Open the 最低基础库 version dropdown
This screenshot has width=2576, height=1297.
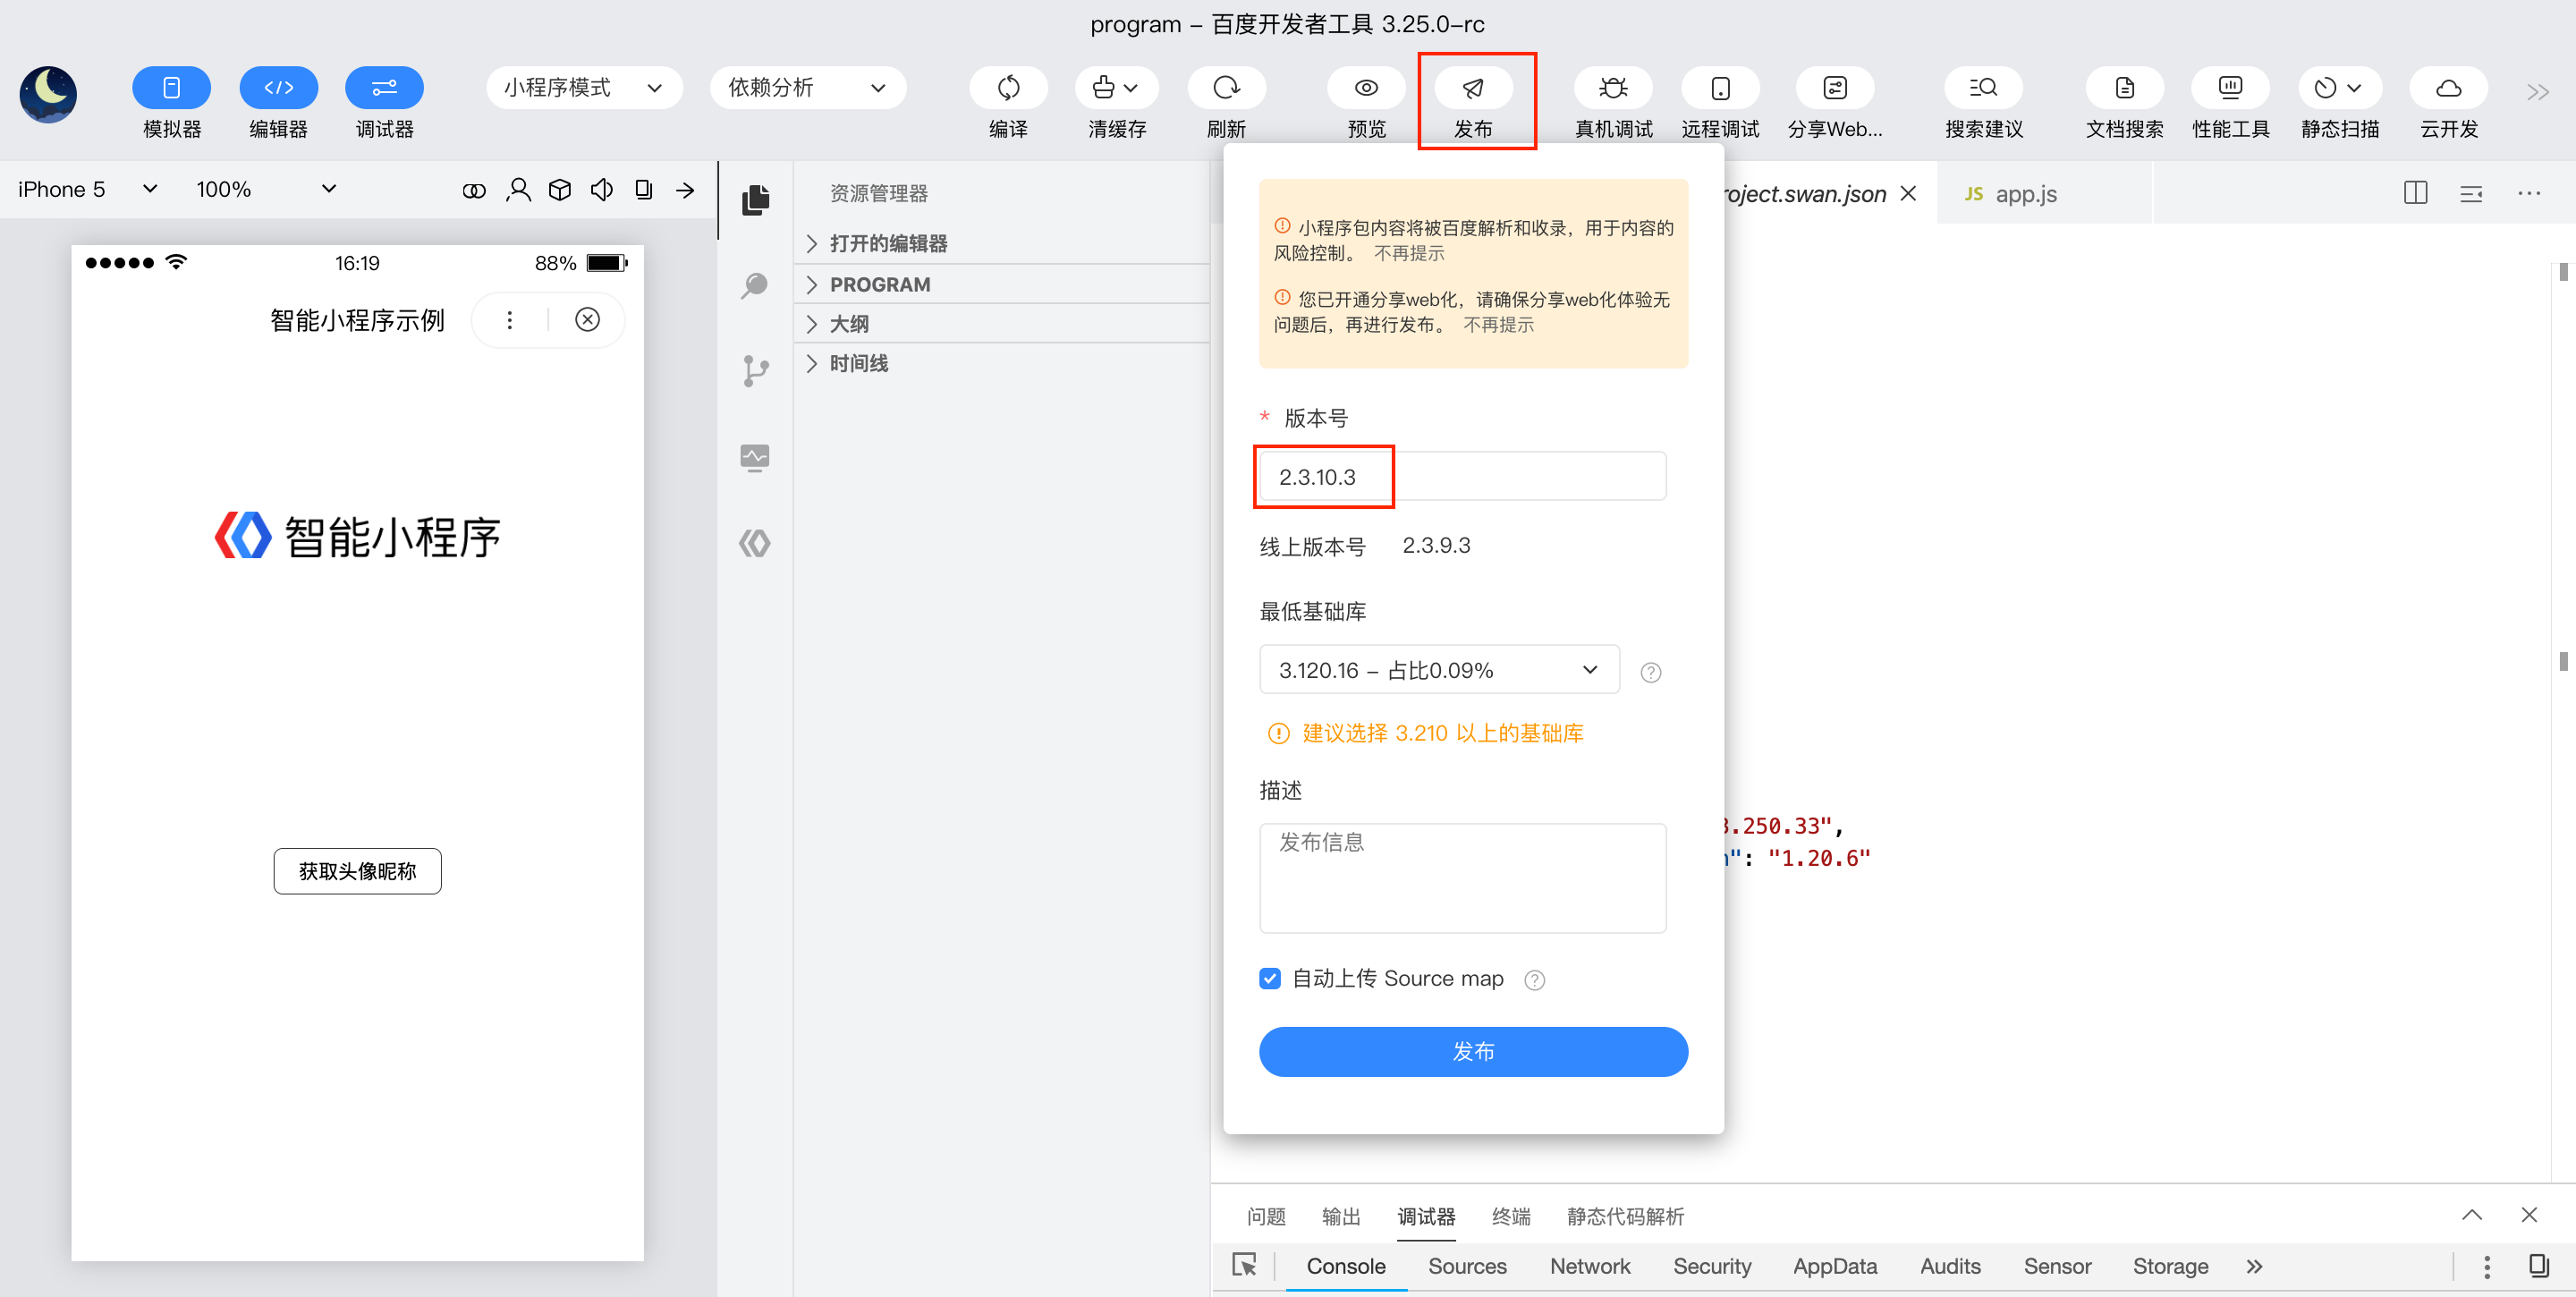pyautogui.click(x=1438, y=670)
